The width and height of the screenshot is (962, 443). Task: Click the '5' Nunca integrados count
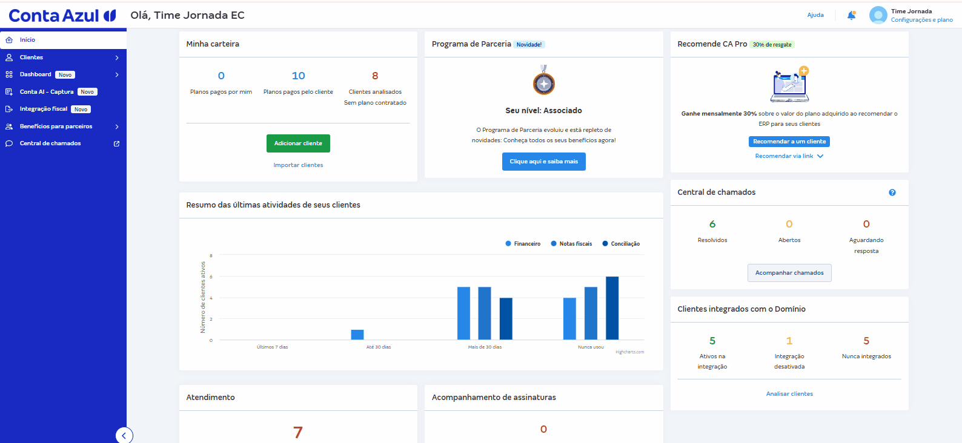(x=866, y=341)
